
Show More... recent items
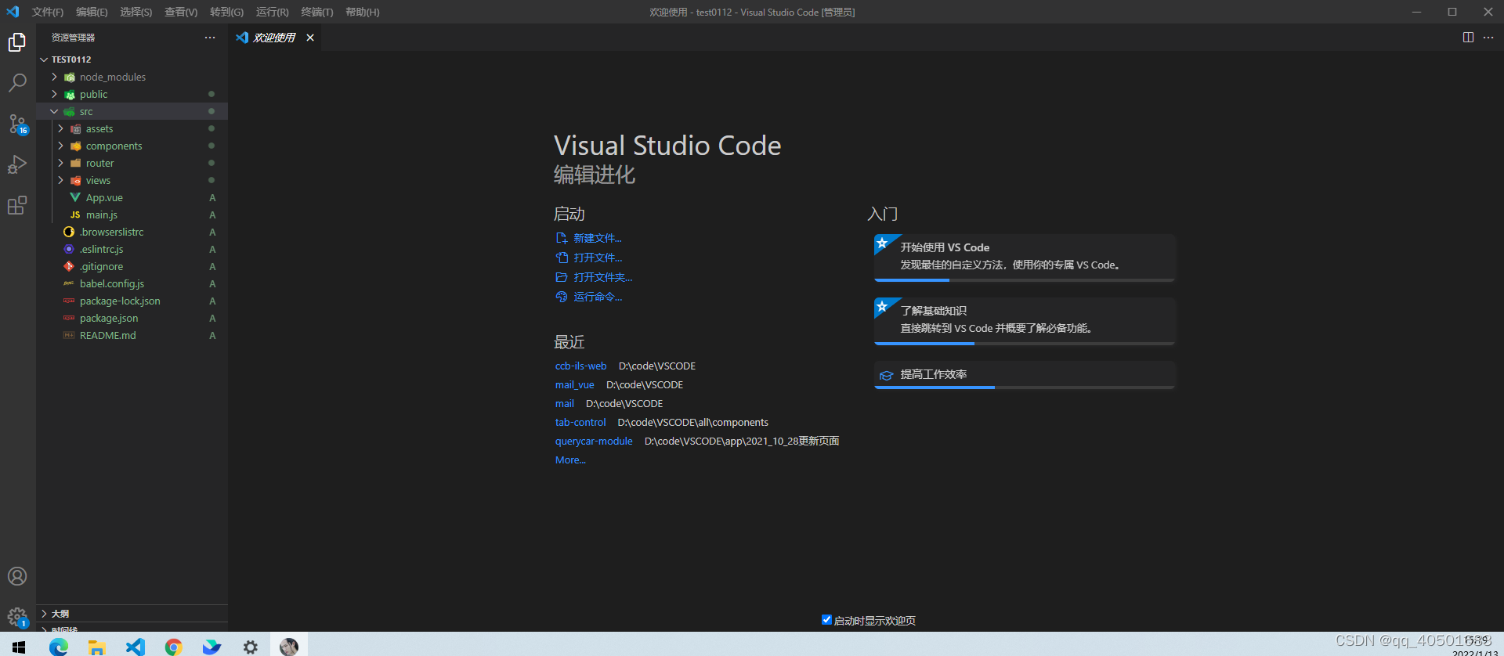(570, 460)
